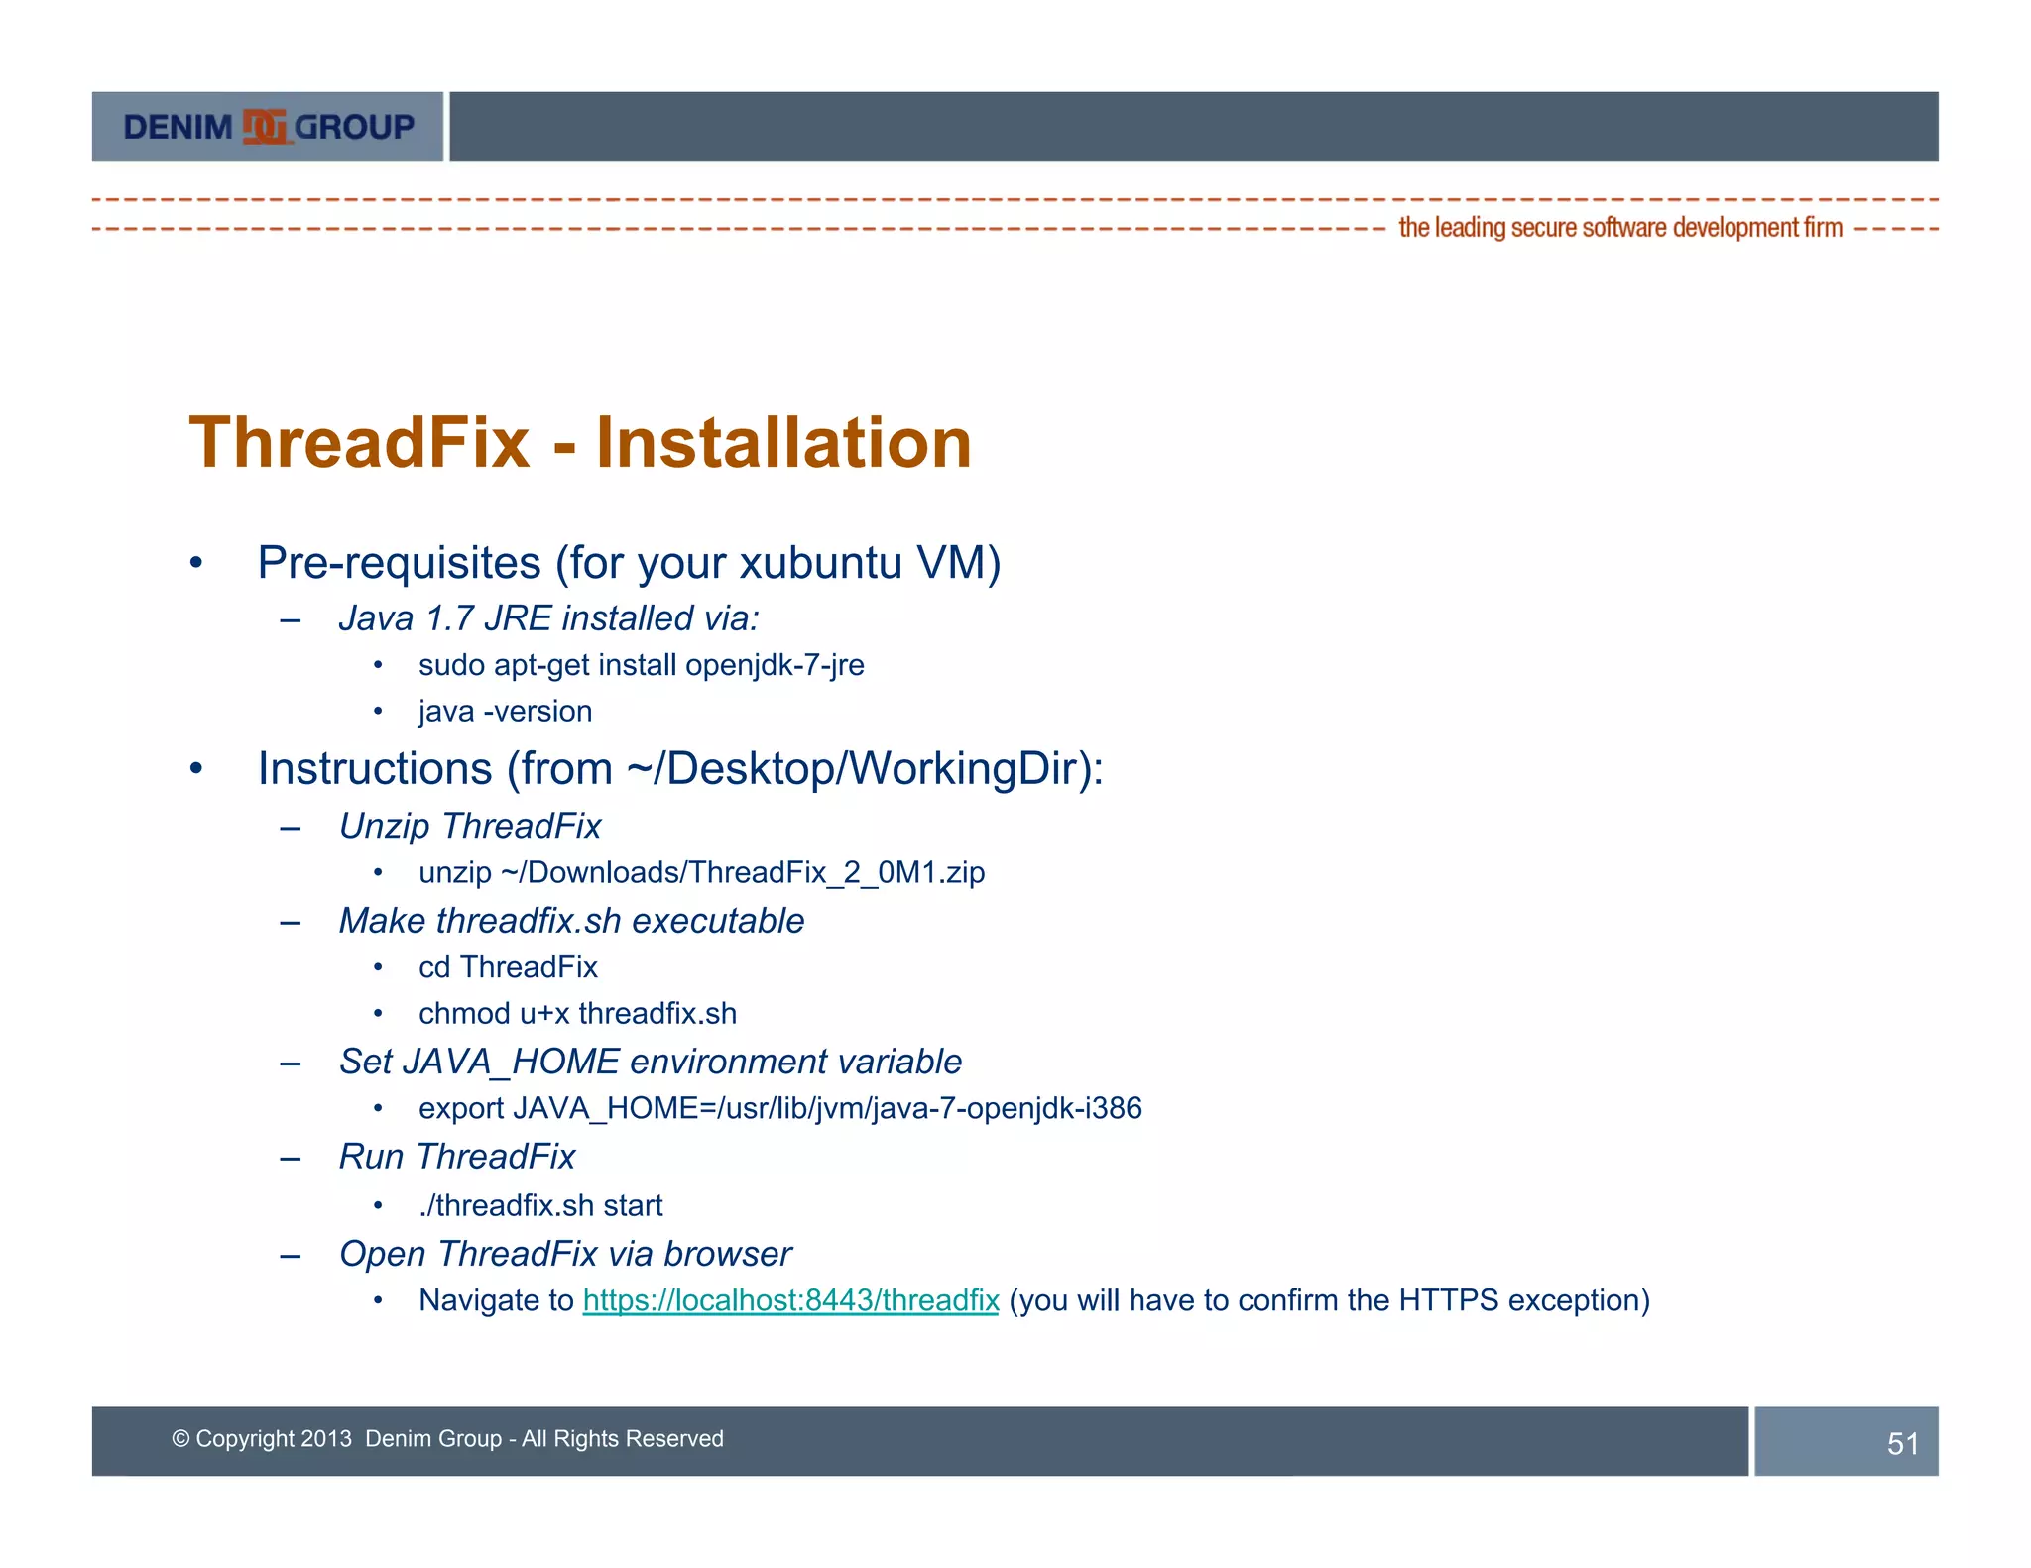Click the Unzip ThreadFix subheading

click(x=470, y=826)
